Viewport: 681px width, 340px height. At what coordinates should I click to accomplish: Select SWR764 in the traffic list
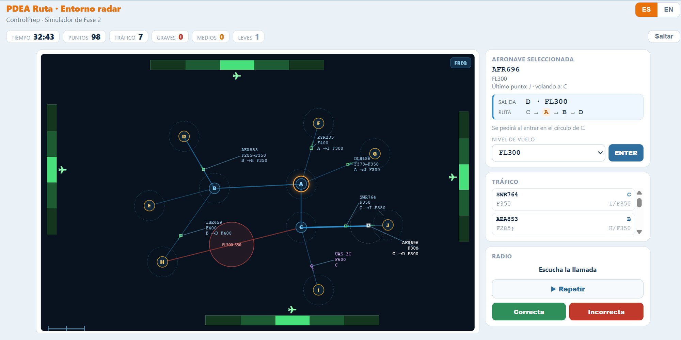click(563, 199)
